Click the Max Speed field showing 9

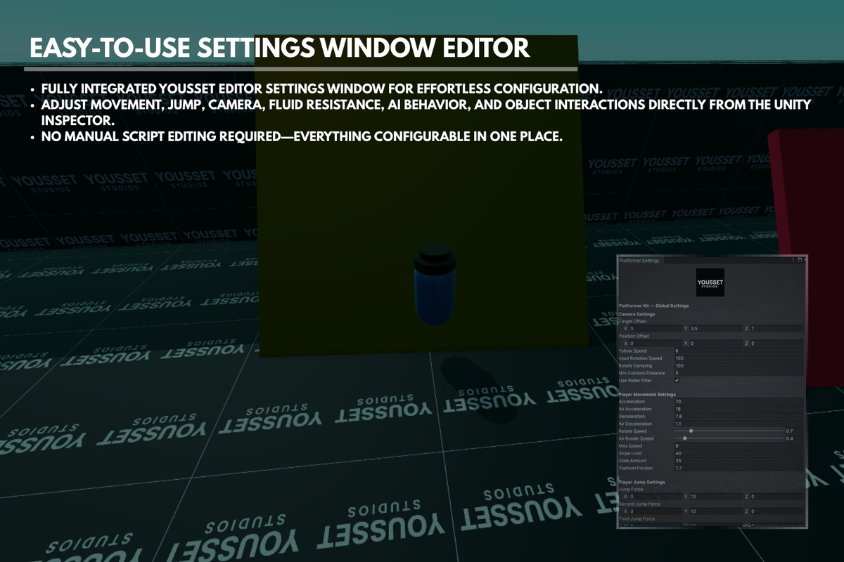738,445
